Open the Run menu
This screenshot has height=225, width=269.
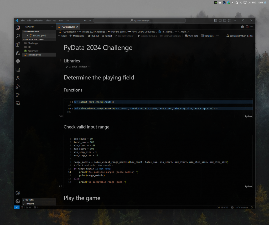(x=61, y=20)
